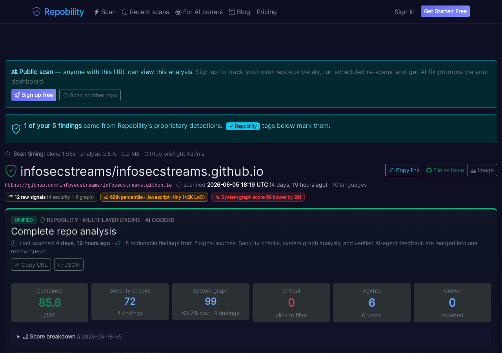Screen dimensions: 502x353
Task: Open the Scan menu item
Action: click(105, 12)
